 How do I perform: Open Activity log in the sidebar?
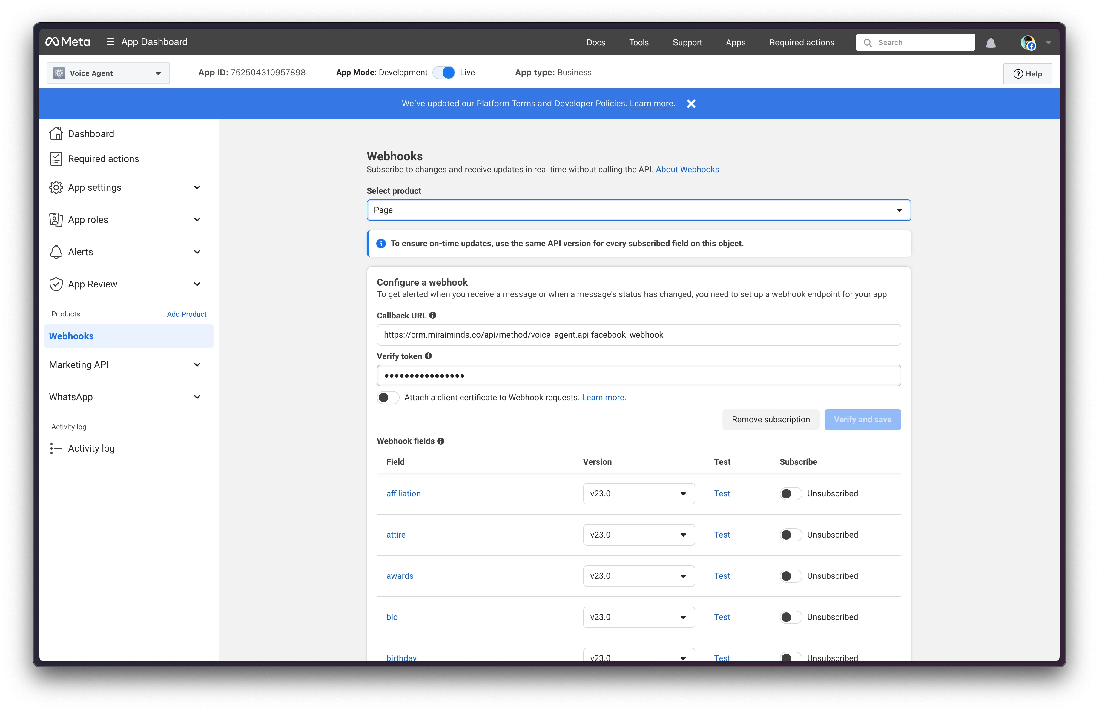pyautogui.click(x=91, y=448)
